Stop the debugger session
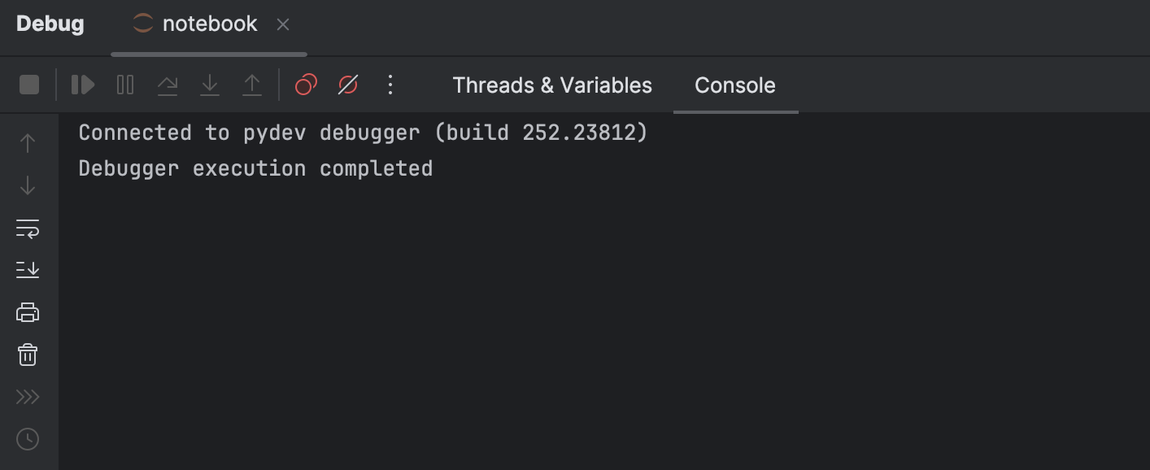1150x470 pixels. click(28, 85)
